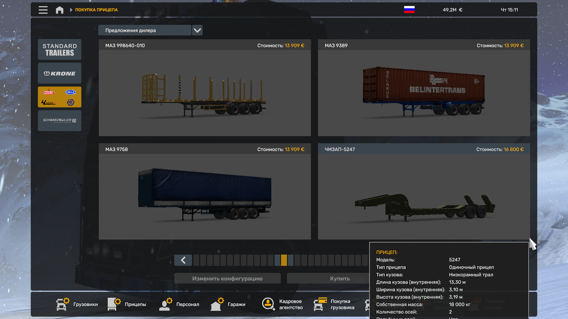Open Гаражи garage manager icon
Screen dimensions: 568x319
217,304
